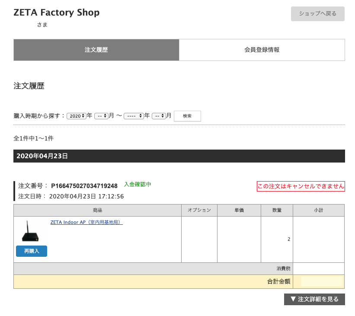
Task: Click the 2020年04月23日 date header bar
Action: click(179, 156)
